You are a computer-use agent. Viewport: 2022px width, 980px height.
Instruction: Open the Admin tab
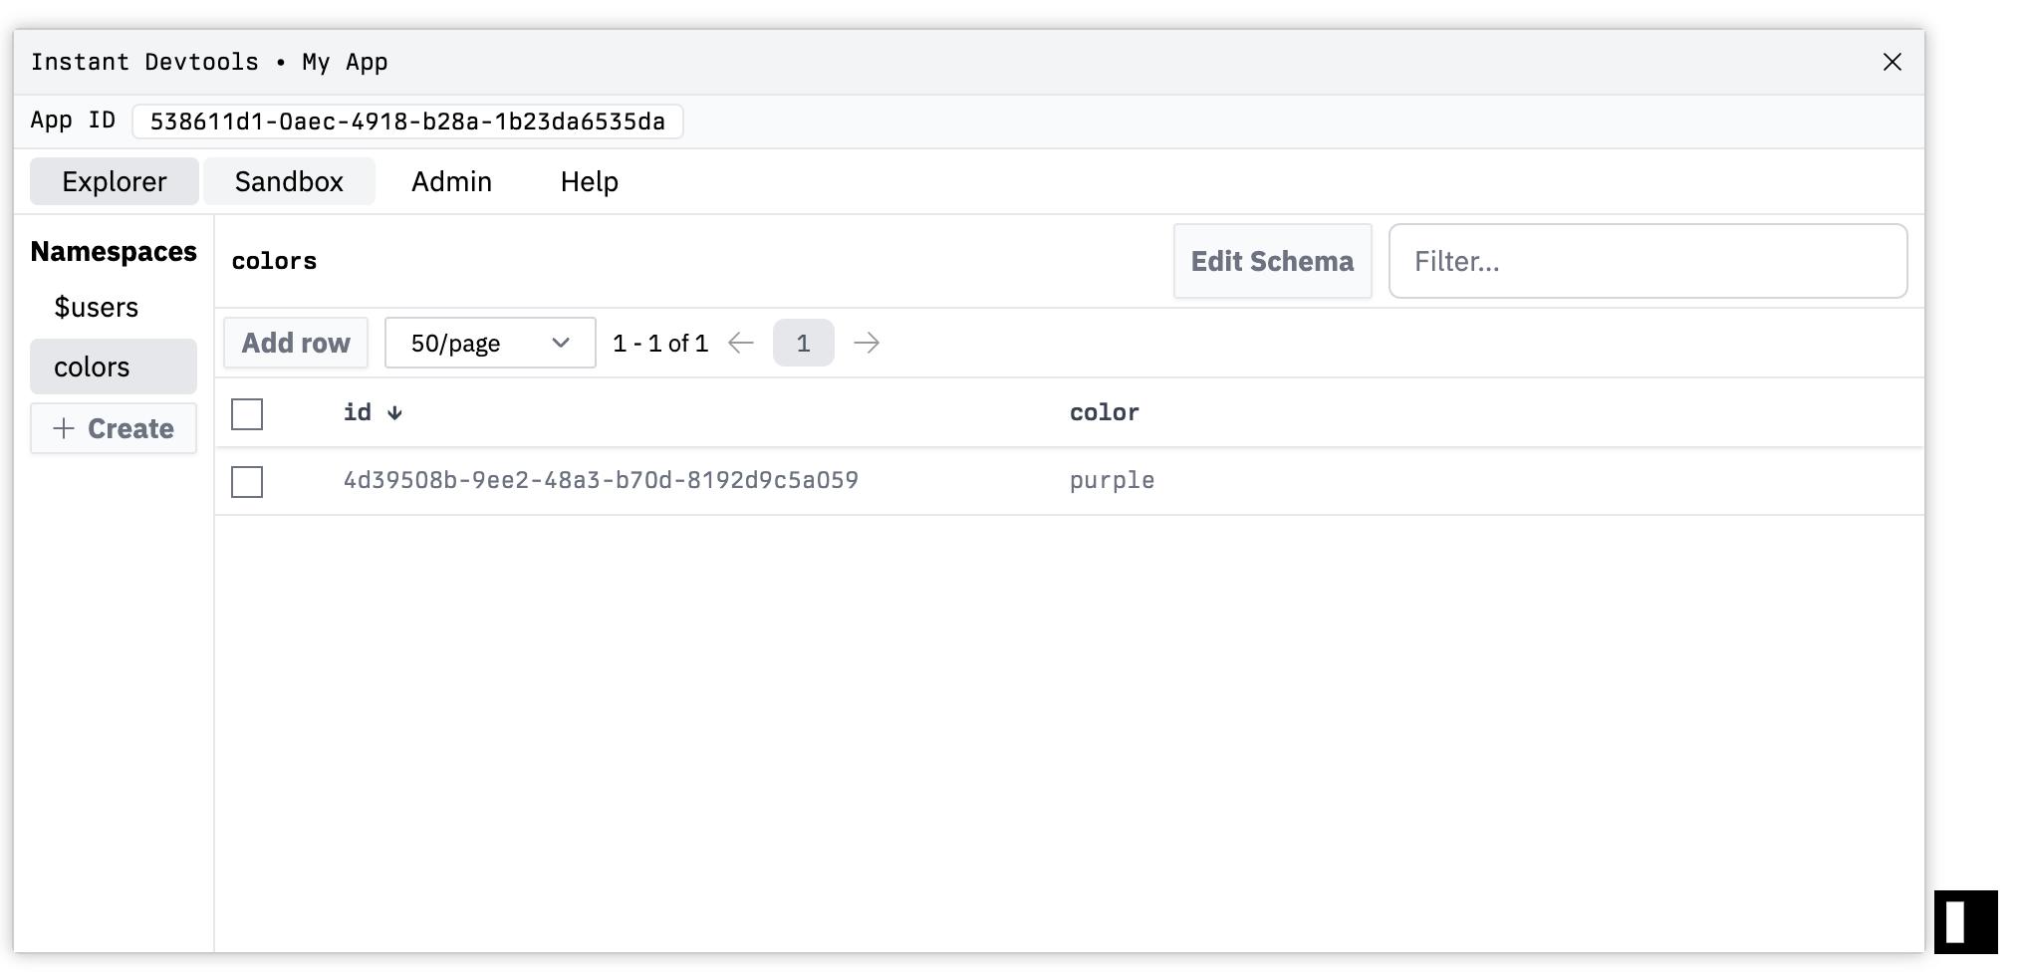(x=451, y=181)
